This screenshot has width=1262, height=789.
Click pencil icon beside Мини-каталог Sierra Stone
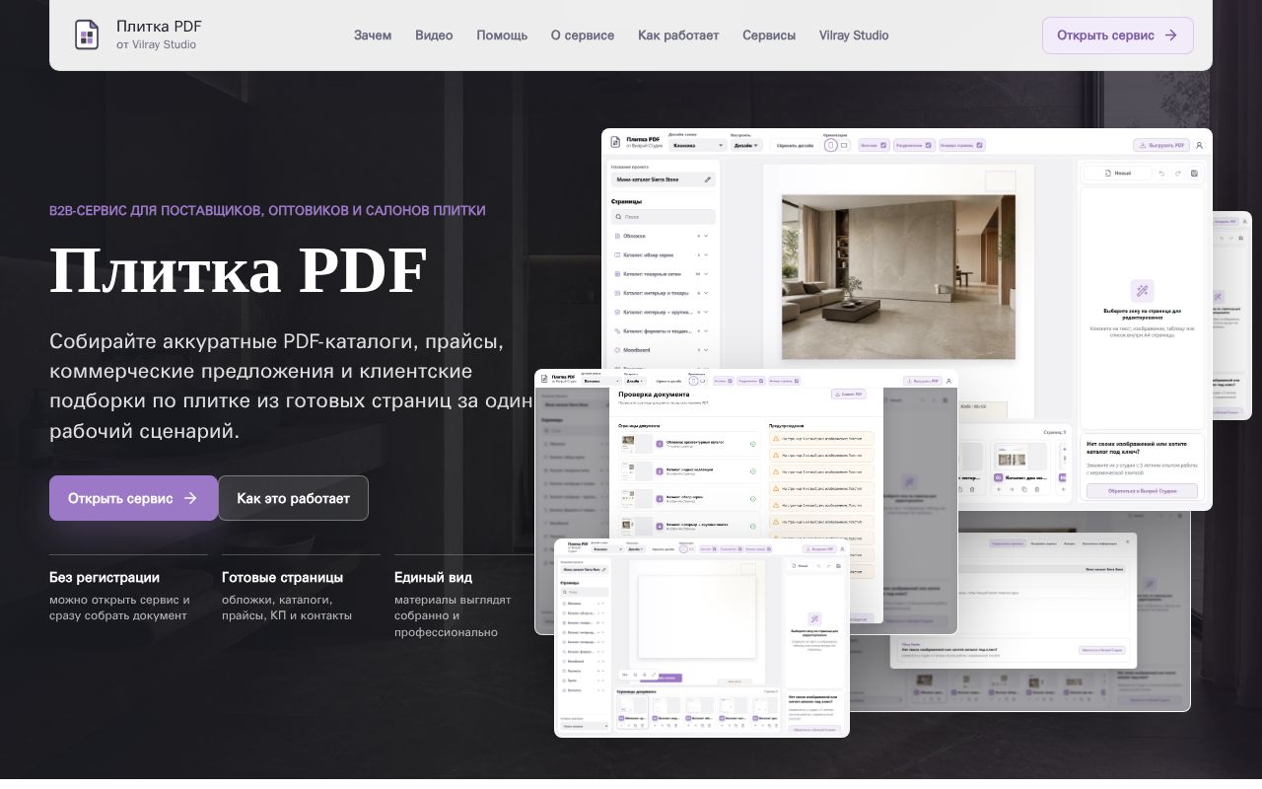(708, 179)
